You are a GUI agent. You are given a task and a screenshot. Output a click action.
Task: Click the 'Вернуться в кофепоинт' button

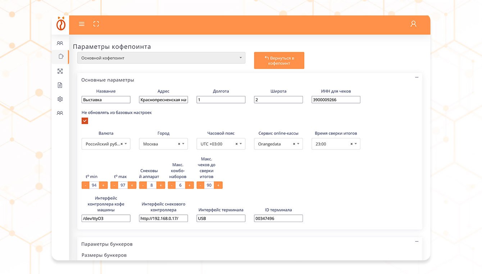pyautogui.click(x=279, y=60)
